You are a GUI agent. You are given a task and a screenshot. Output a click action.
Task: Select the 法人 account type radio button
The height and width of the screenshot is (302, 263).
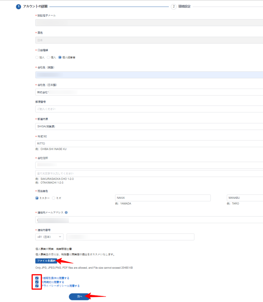pyautogui.click(x=37, y=58)
